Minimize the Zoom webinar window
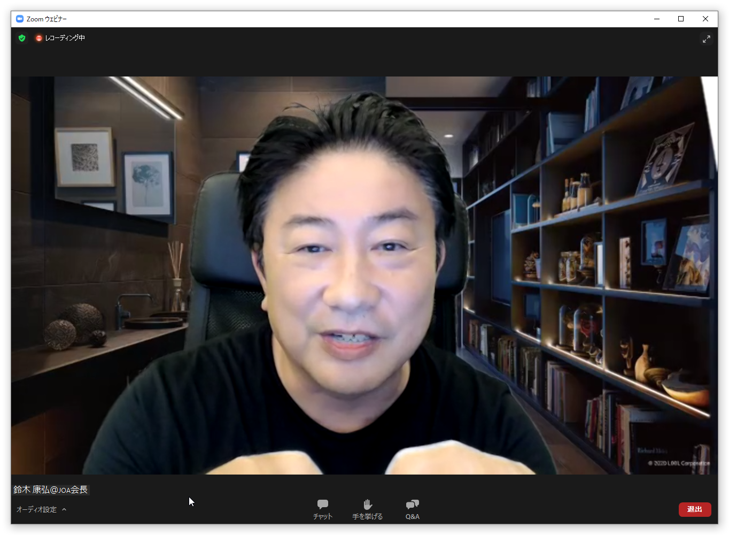 coord(656,19)
